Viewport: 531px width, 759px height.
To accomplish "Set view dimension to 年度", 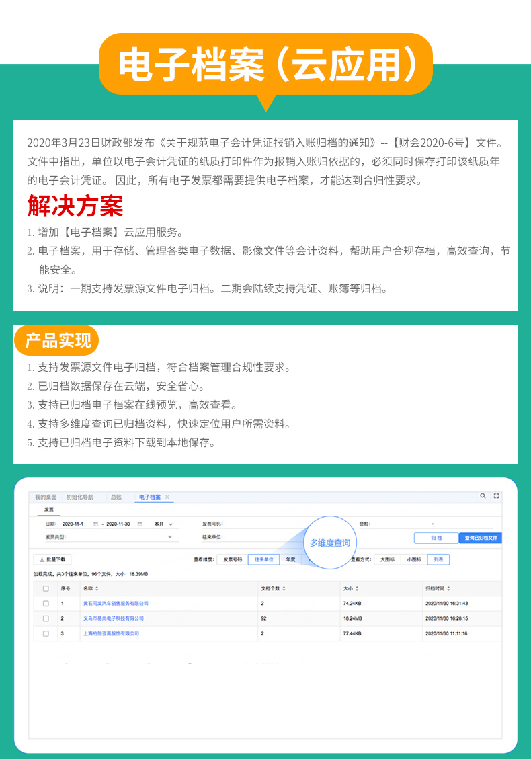I will (290, 559).
